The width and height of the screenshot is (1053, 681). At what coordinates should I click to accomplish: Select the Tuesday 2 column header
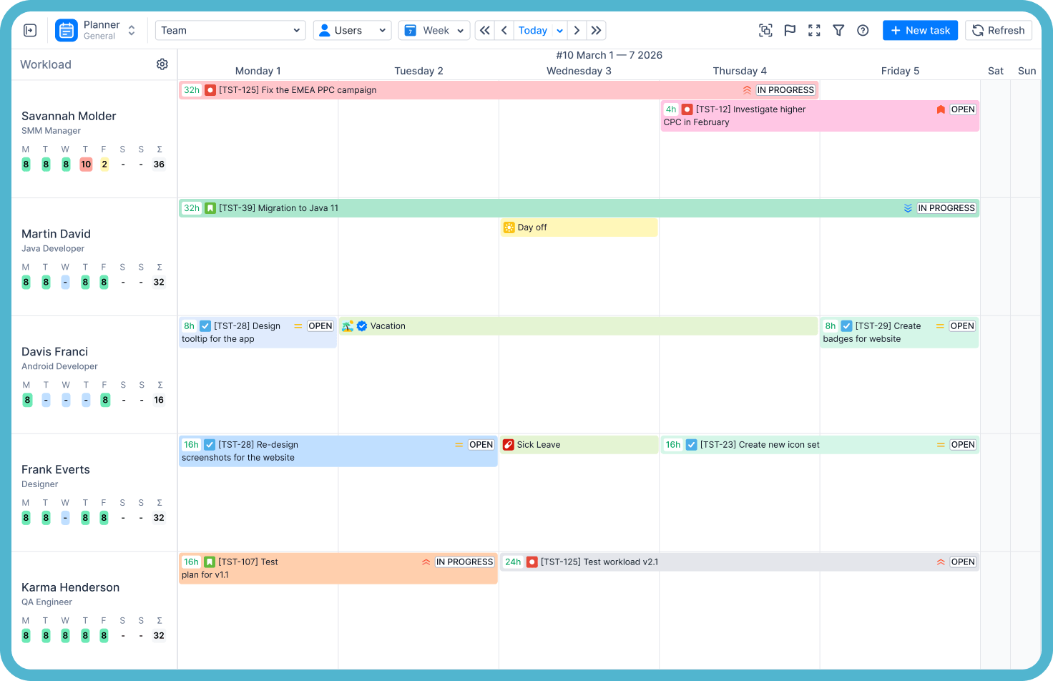point(418,71)
